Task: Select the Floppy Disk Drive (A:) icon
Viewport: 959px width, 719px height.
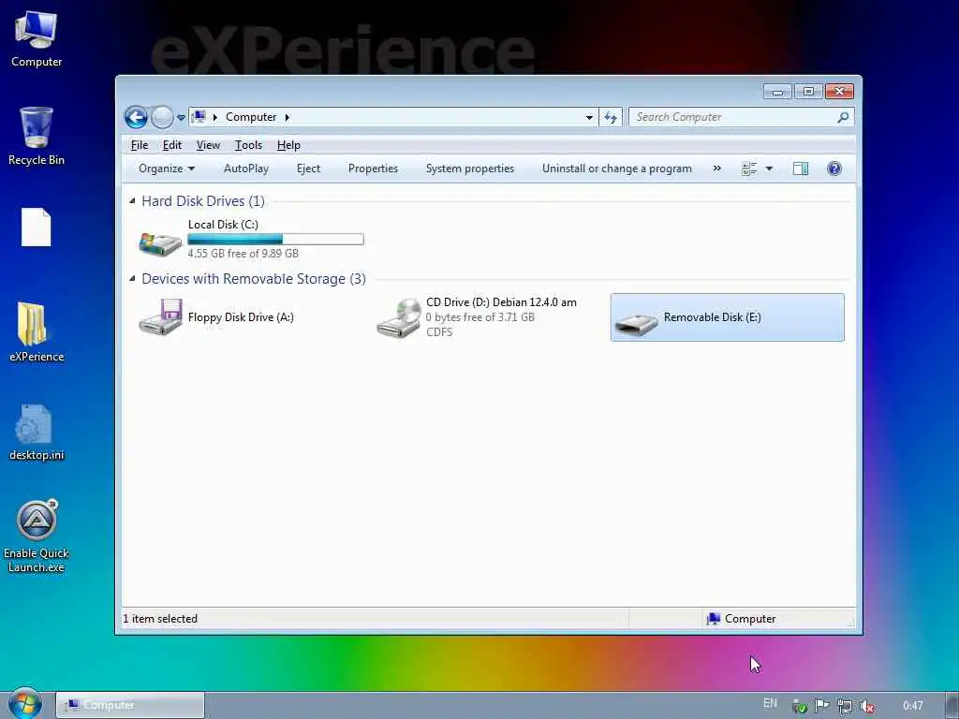Action: click(x=160, y=316)
